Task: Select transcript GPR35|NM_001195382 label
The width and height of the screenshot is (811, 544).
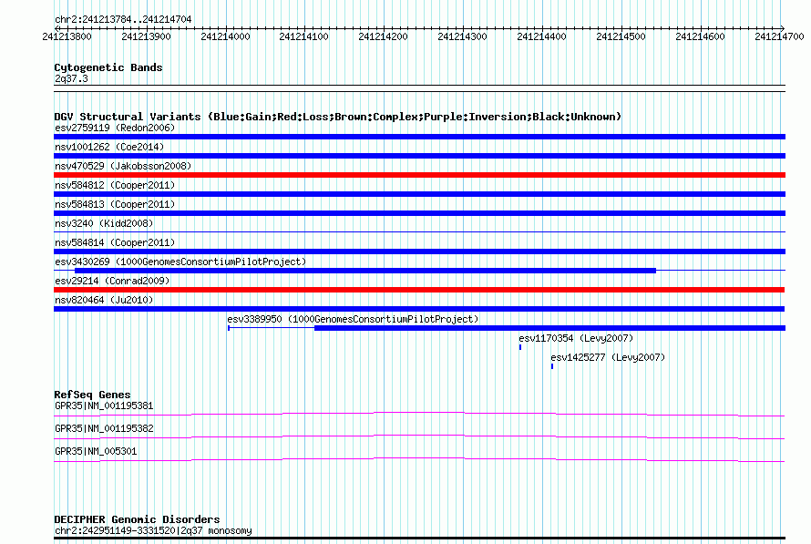Action: (x=104, y=428)
